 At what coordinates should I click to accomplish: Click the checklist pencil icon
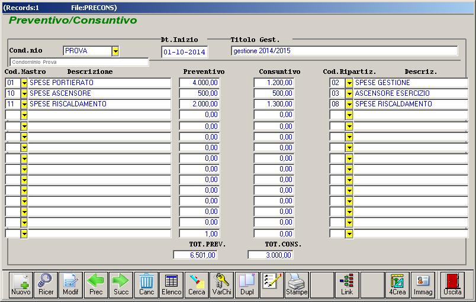272,285
